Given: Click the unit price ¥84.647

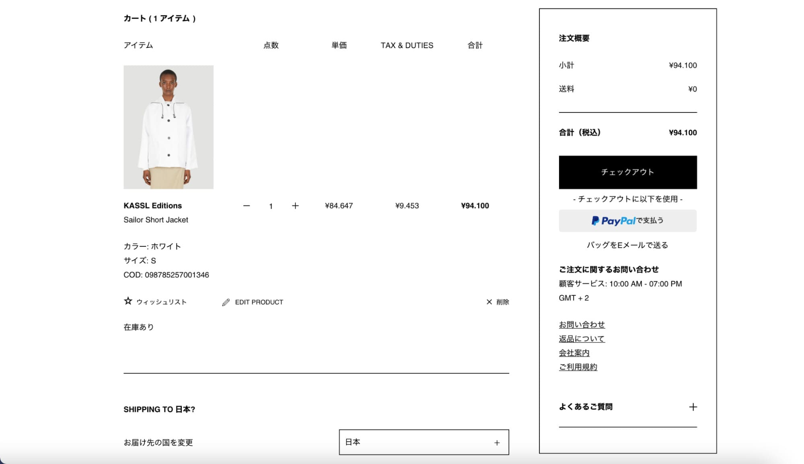Looking at the screenshot, I should pyautogui.click(x=339, y=206).
